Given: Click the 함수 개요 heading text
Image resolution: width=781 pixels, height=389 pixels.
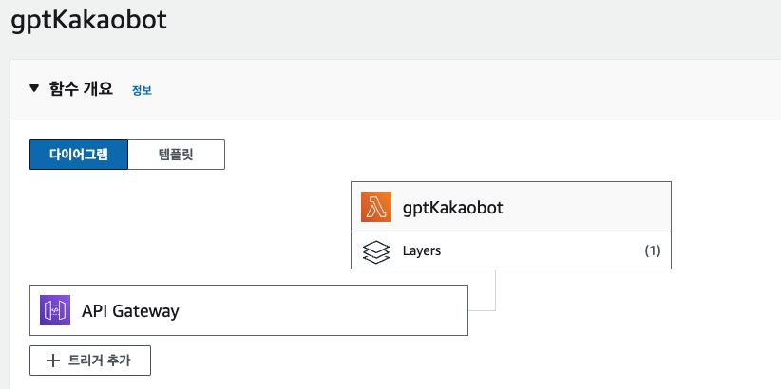Looking at the screenshot, I should (81, 89).
